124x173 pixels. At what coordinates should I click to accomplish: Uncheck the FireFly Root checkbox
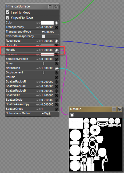(8, 12)
